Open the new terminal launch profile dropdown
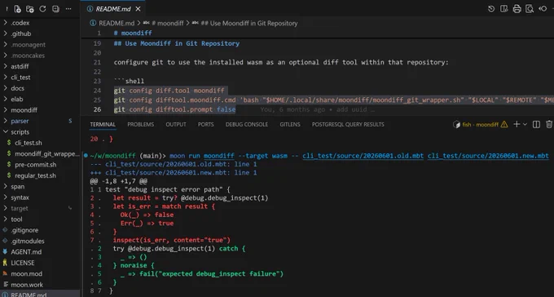This screenshot has width=554, height=297. point(525,124)
